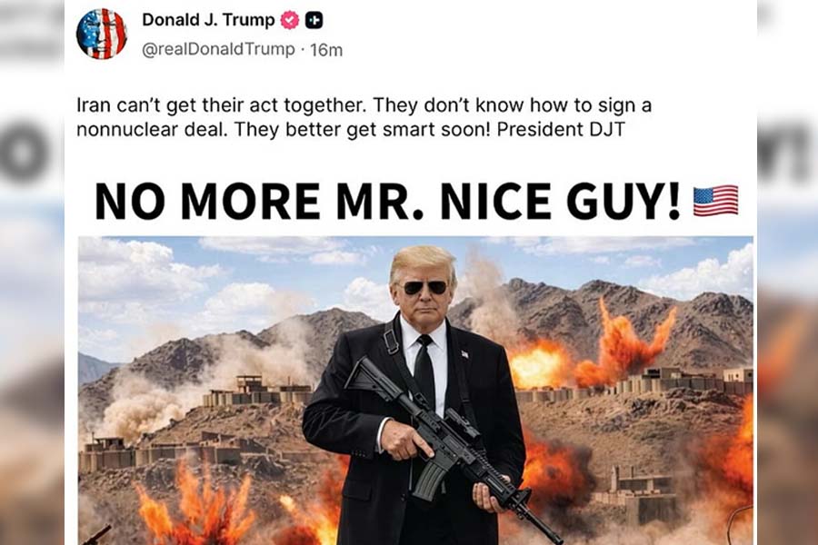This screenshot has height=545, width=818.
Task: Click the blurred background left of post
Action: pos(32,272)
